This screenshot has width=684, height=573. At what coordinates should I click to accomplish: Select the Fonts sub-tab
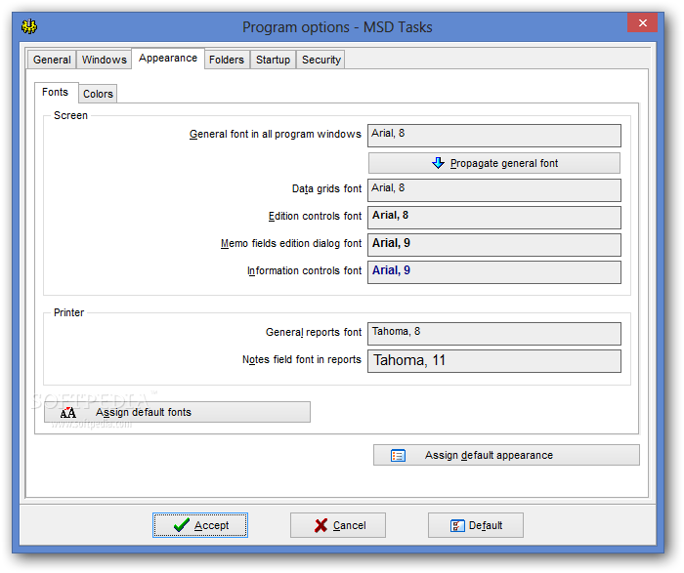click(x=56, y=93)
